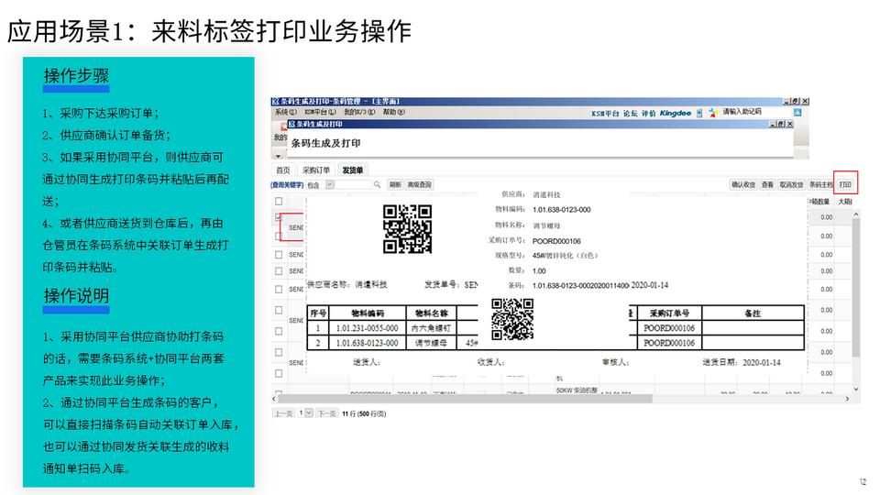
Task: Click the 确认收货 button
Action: coord(742,184)
